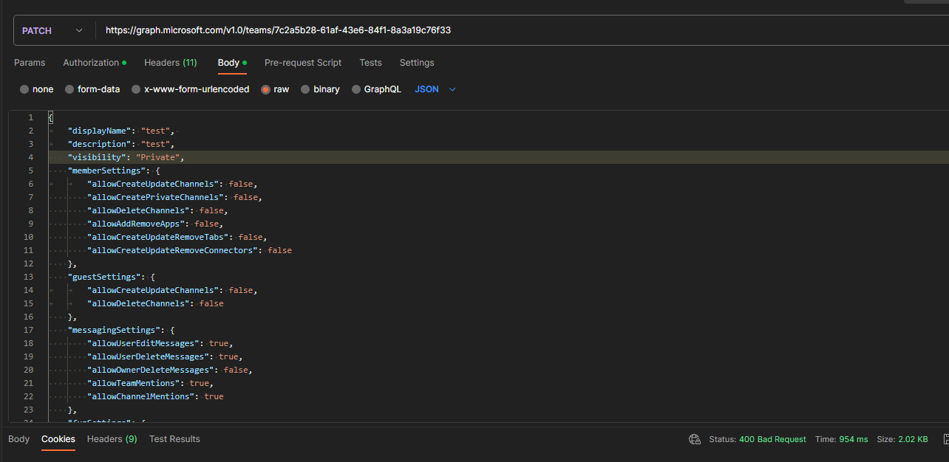Screen dimensions: 949x462
Task: Open the Pre-request Script tab
Action: tap(302, 63)
